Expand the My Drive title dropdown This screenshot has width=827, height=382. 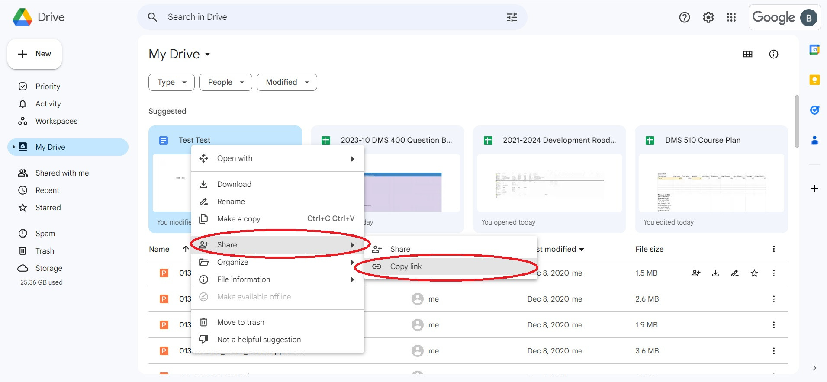pyautogui.click(x=207, y=54)
